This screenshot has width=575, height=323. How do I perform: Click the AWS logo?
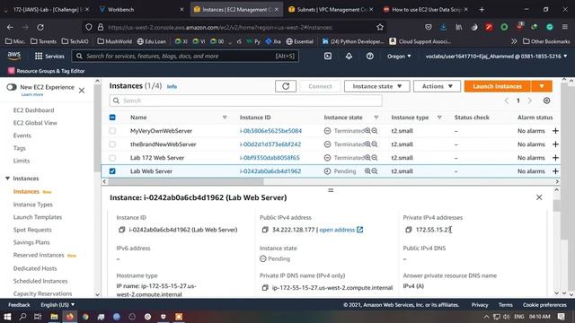[x=14, y=56]
